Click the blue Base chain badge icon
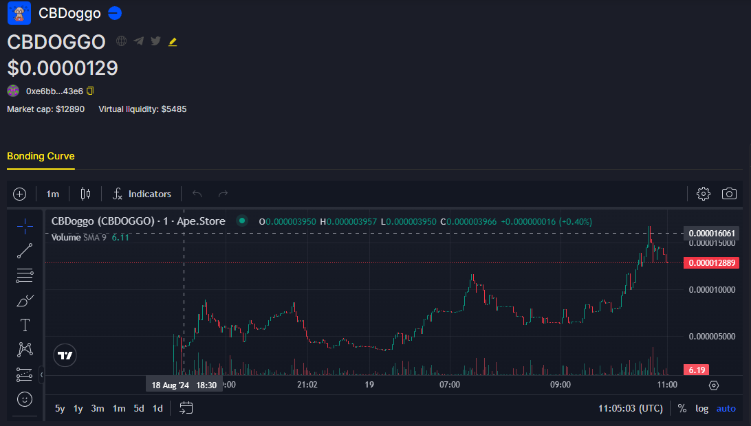Screen dimensions: 751x426 point(115,14)
